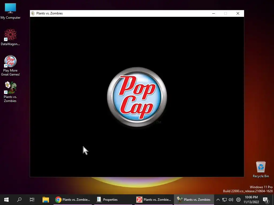Open Task View from taskbar
Image resolution: width=274 pixels, height=205 pixels.
[x=32, y=200]
